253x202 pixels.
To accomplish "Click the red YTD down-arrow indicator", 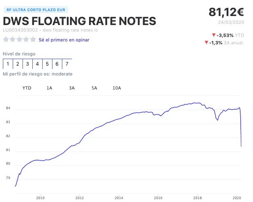I will (214, 35).
